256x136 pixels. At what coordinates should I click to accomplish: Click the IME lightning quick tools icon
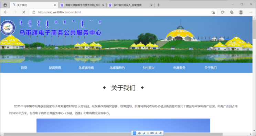[x=156, y=133]
